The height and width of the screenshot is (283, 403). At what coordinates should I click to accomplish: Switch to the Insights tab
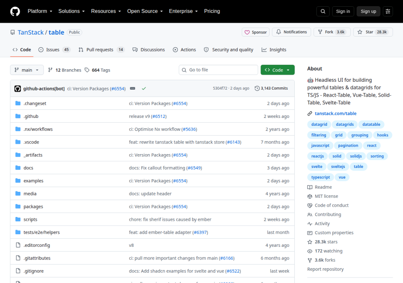pyautogui.click(x=274, y=50)
